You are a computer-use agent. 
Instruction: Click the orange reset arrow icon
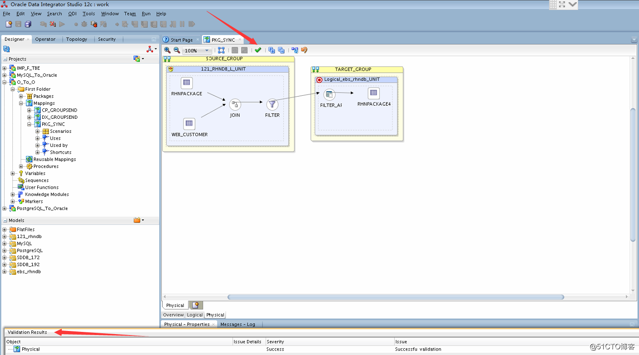(304, 50)
